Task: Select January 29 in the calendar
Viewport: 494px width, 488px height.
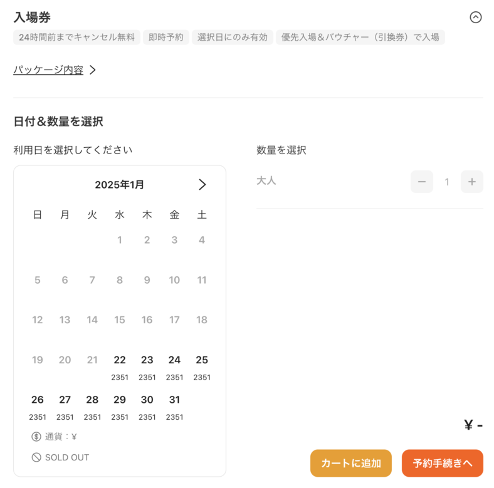Action: (x=120, y=407)
